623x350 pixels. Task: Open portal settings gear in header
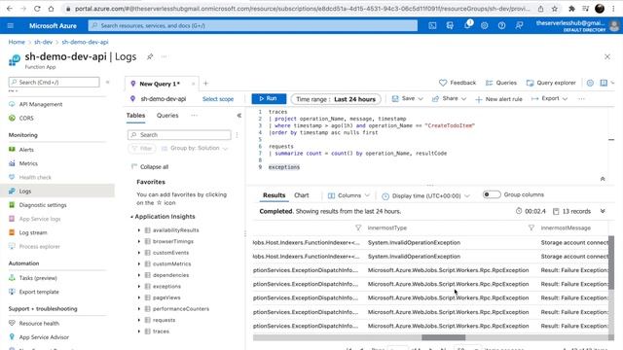point(485,26)
